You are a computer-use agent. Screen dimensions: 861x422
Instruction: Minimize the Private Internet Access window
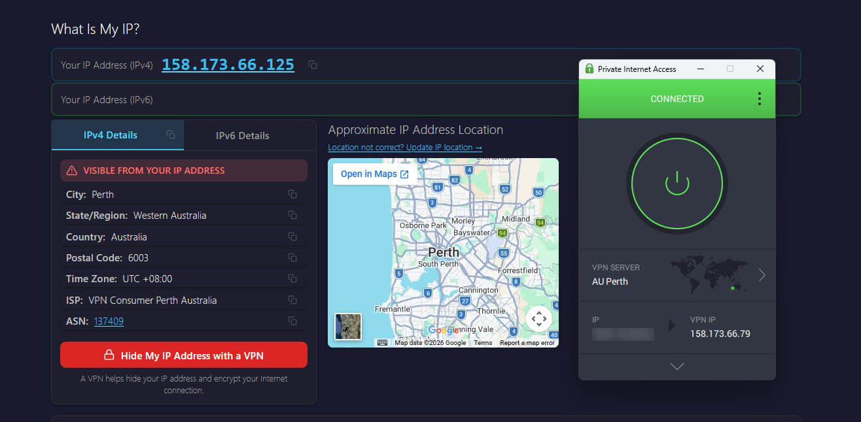(700, 69)
